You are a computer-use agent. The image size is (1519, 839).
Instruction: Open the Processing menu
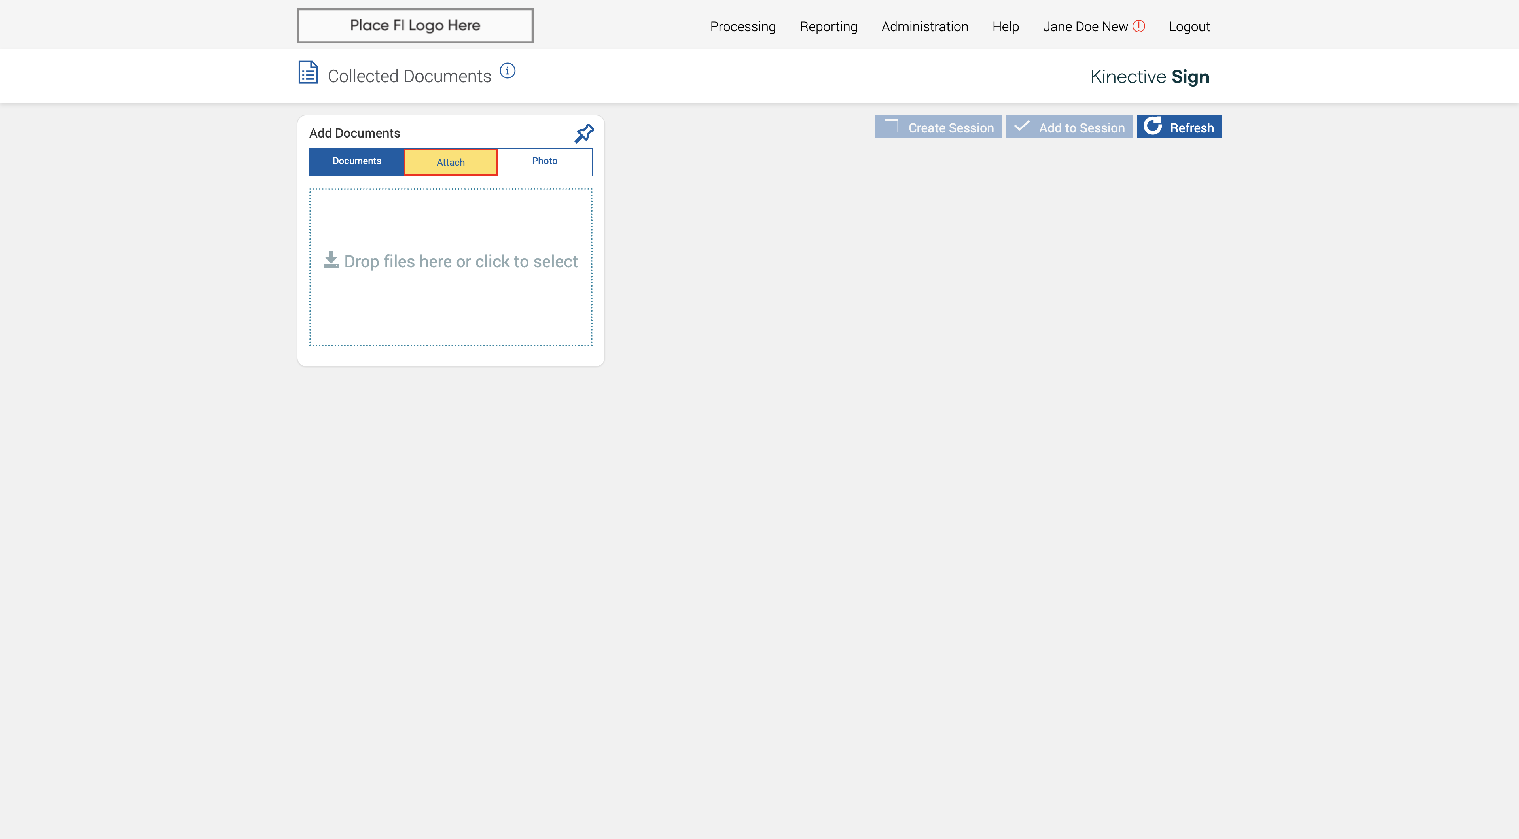(742, 26)
